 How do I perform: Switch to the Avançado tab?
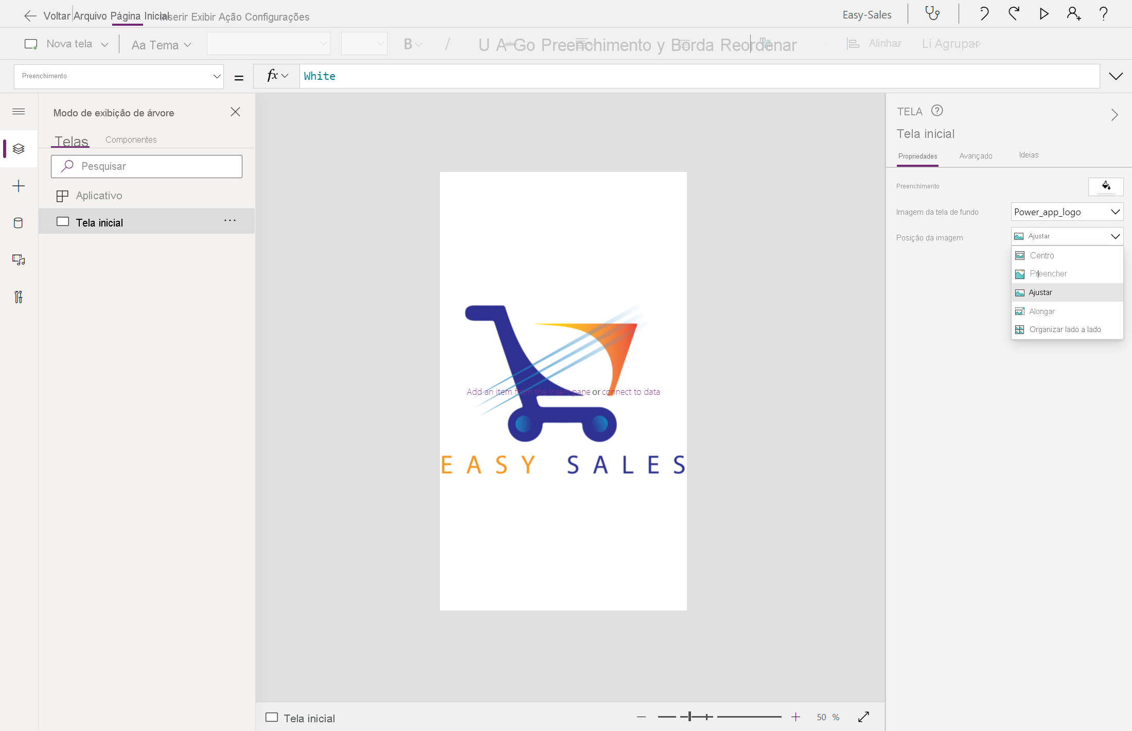976,156
